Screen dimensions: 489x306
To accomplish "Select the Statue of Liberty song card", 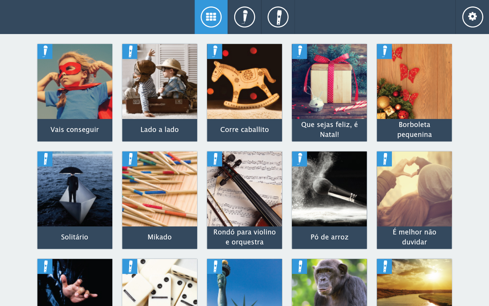I will pyautogui.click(x=244, y=283).
